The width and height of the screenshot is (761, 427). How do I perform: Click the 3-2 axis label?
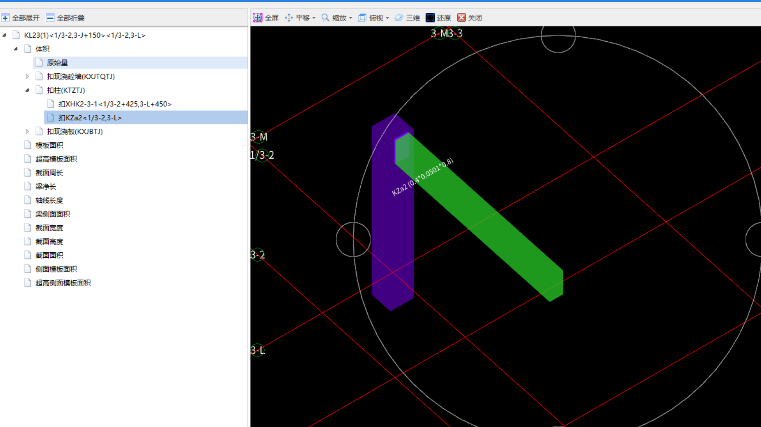(258, 255)
